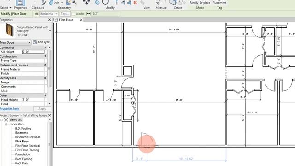The image size is (295, 166).
Task: Close the Properties palette
Action: point(49,20)
